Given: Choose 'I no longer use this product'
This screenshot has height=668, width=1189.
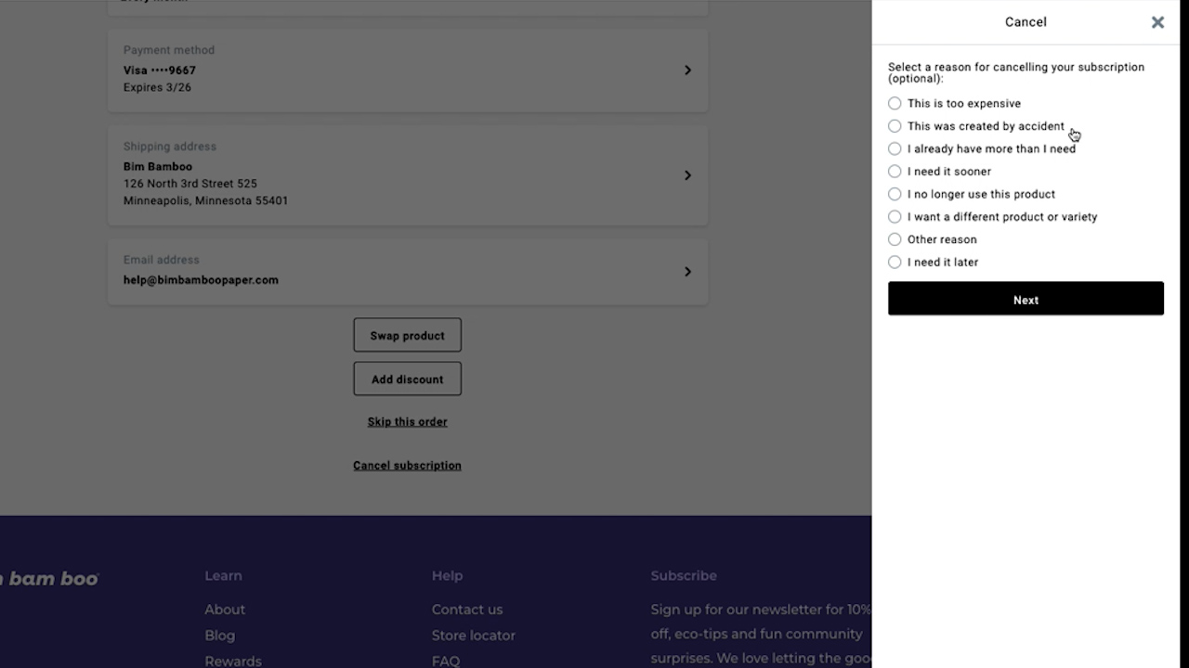Looking at the screenshot, I should [895, 194].
